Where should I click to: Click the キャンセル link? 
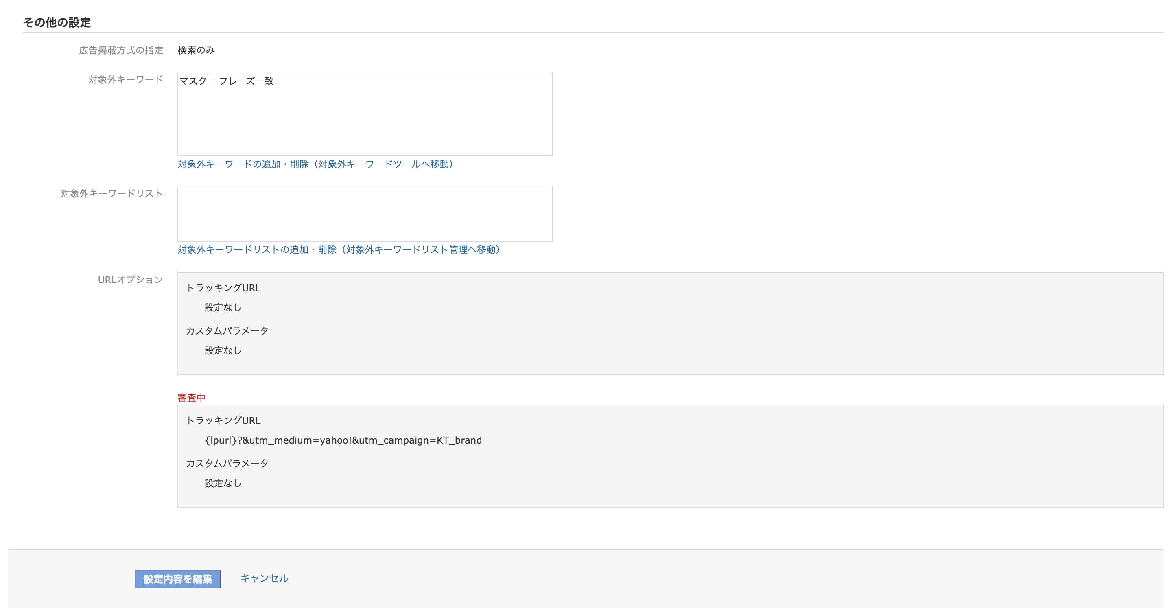click(265, 578)
